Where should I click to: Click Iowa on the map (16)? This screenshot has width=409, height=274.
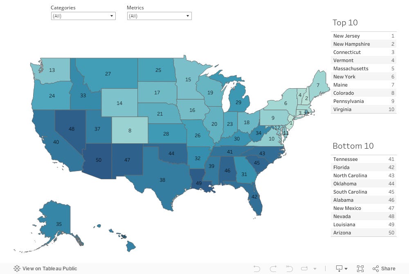[192, 110]
